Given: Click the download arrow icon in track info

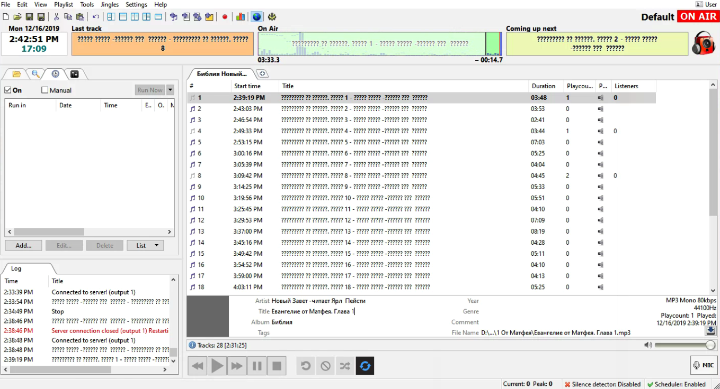Looking at the screenshot, I should [x=710, y=330].
